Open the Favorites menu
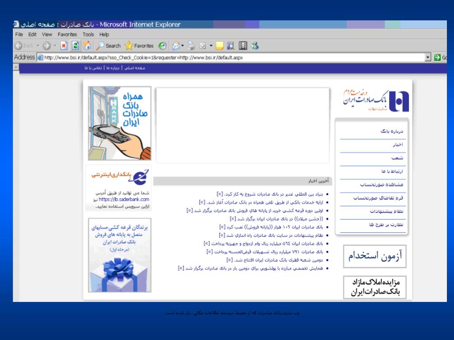The height and width of the screenshot is (340, 454). coord(67,35)
